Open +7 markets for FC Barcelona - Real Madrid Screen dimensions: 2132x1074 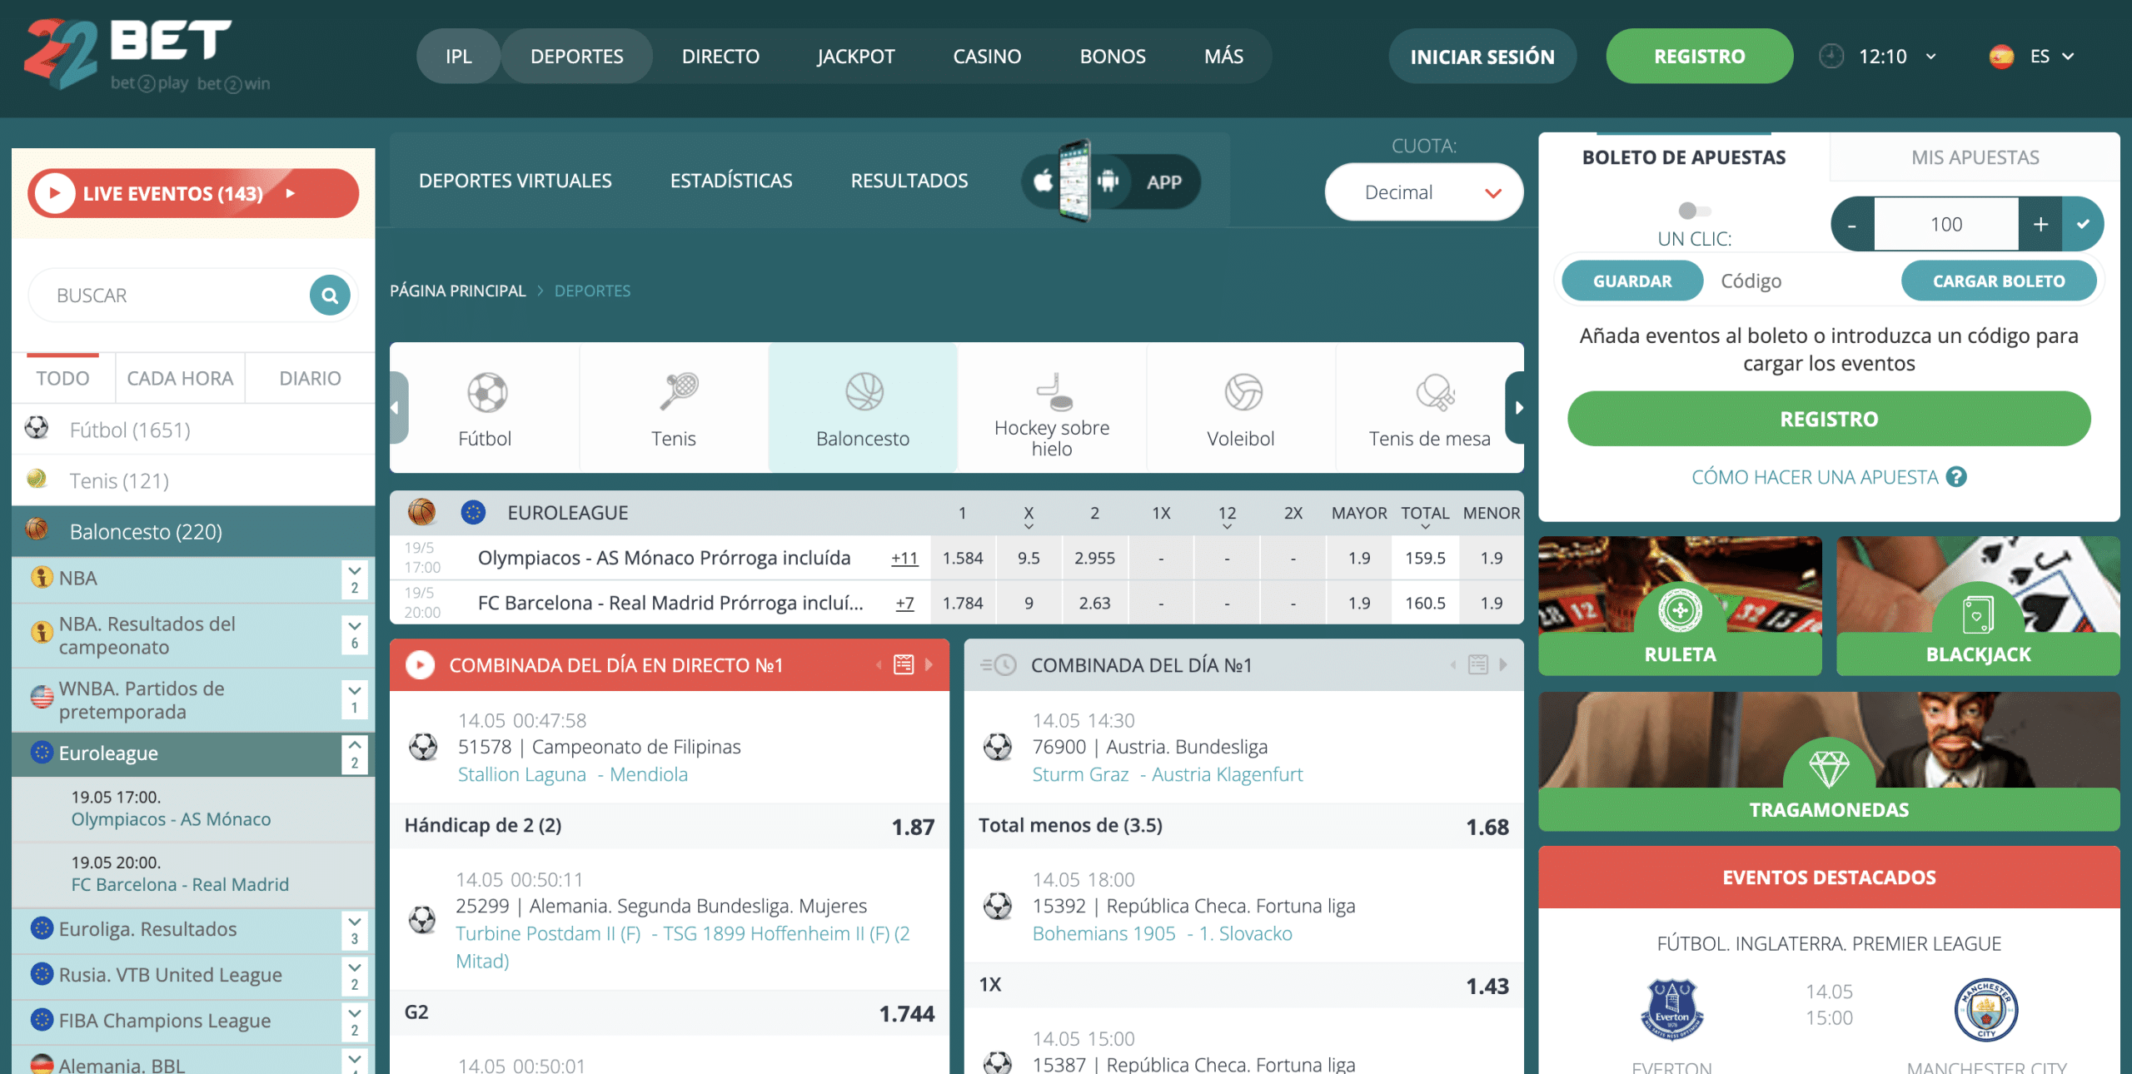tap(904, 603)
